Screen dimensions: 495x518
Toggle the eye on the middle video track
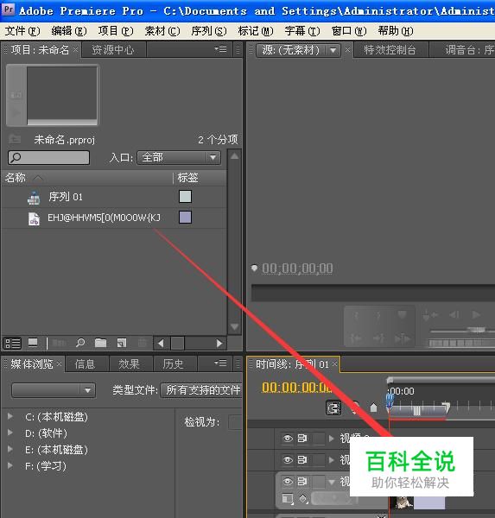288,460
